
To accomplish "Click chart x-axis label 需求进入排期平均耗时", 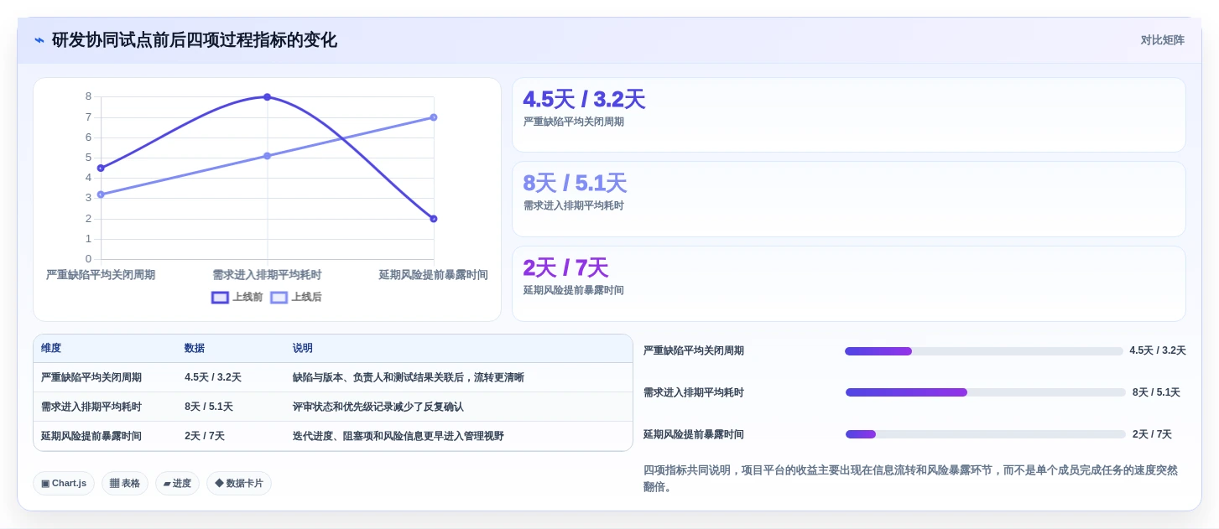I will (267, 275).
